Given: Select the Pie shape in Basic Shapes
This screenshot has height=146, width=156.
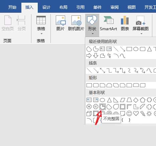Looking at the screenshot, I should click(x=103, y=107).
